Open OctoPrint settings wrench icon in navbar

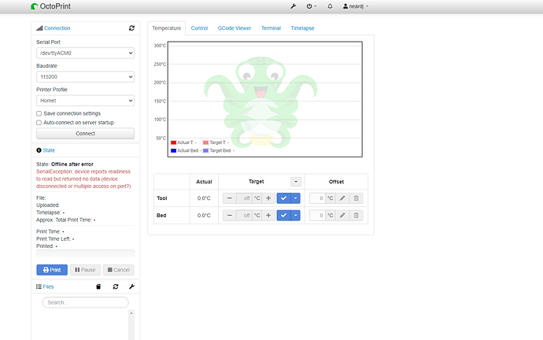(x=294, y=6)
